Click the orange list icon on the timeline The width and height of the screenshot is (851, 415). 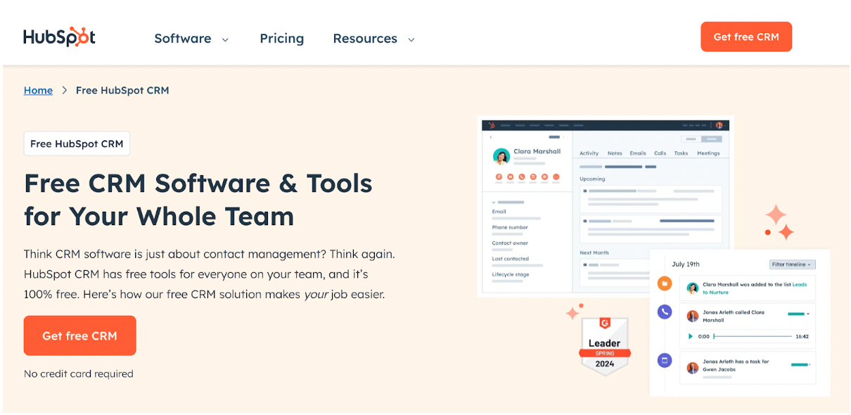(x=665, y=283)
